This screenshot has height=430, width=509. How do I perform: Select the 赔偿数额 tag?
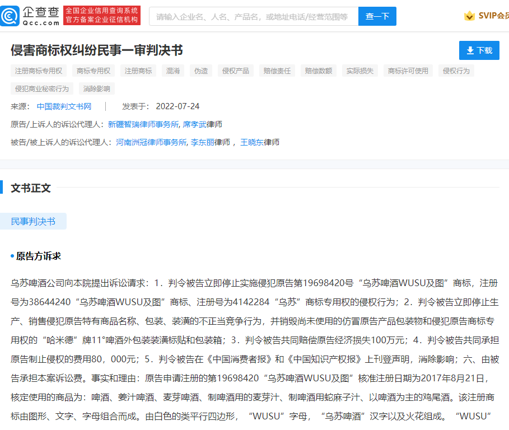click(319, 71)
